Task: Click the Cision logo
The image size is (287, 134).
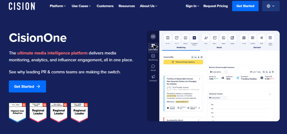Action: (22, 6)
